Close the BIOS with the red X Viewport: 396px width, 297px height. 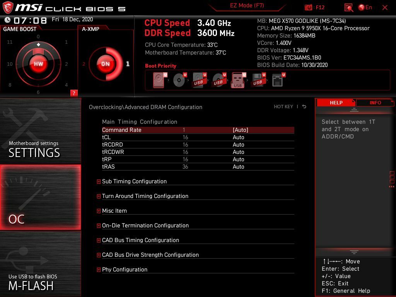385,8
